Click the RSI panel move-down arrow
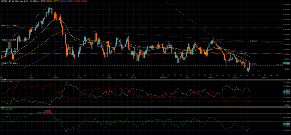The height and width of the screenshot is (135, 291). point(5,107)
